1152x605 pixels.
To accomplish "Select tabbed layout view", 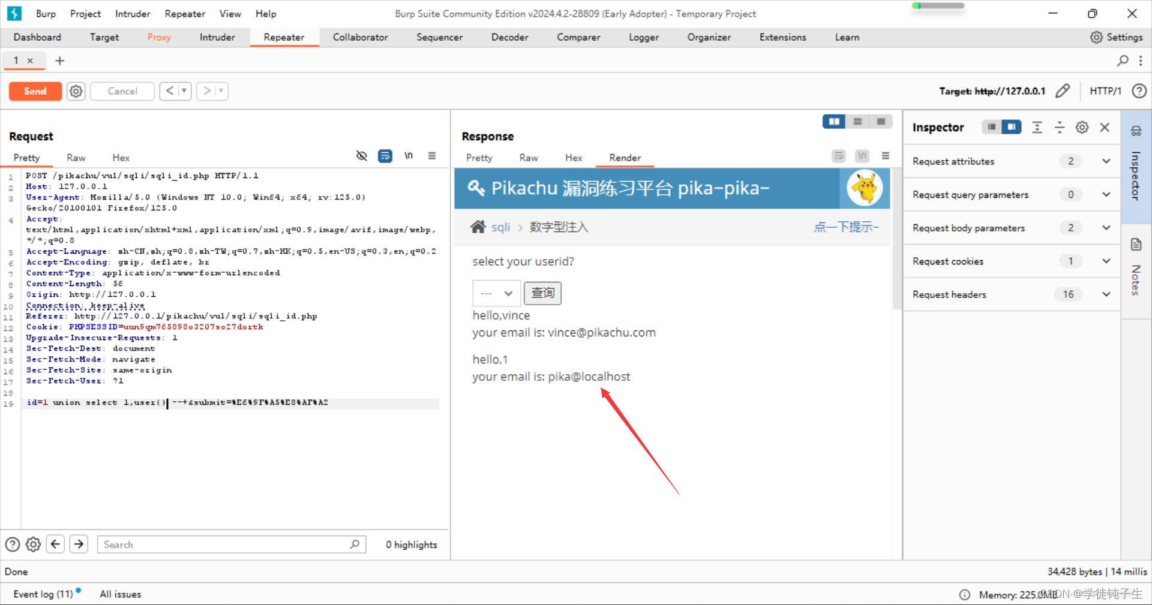I will [x=881, y=122].
